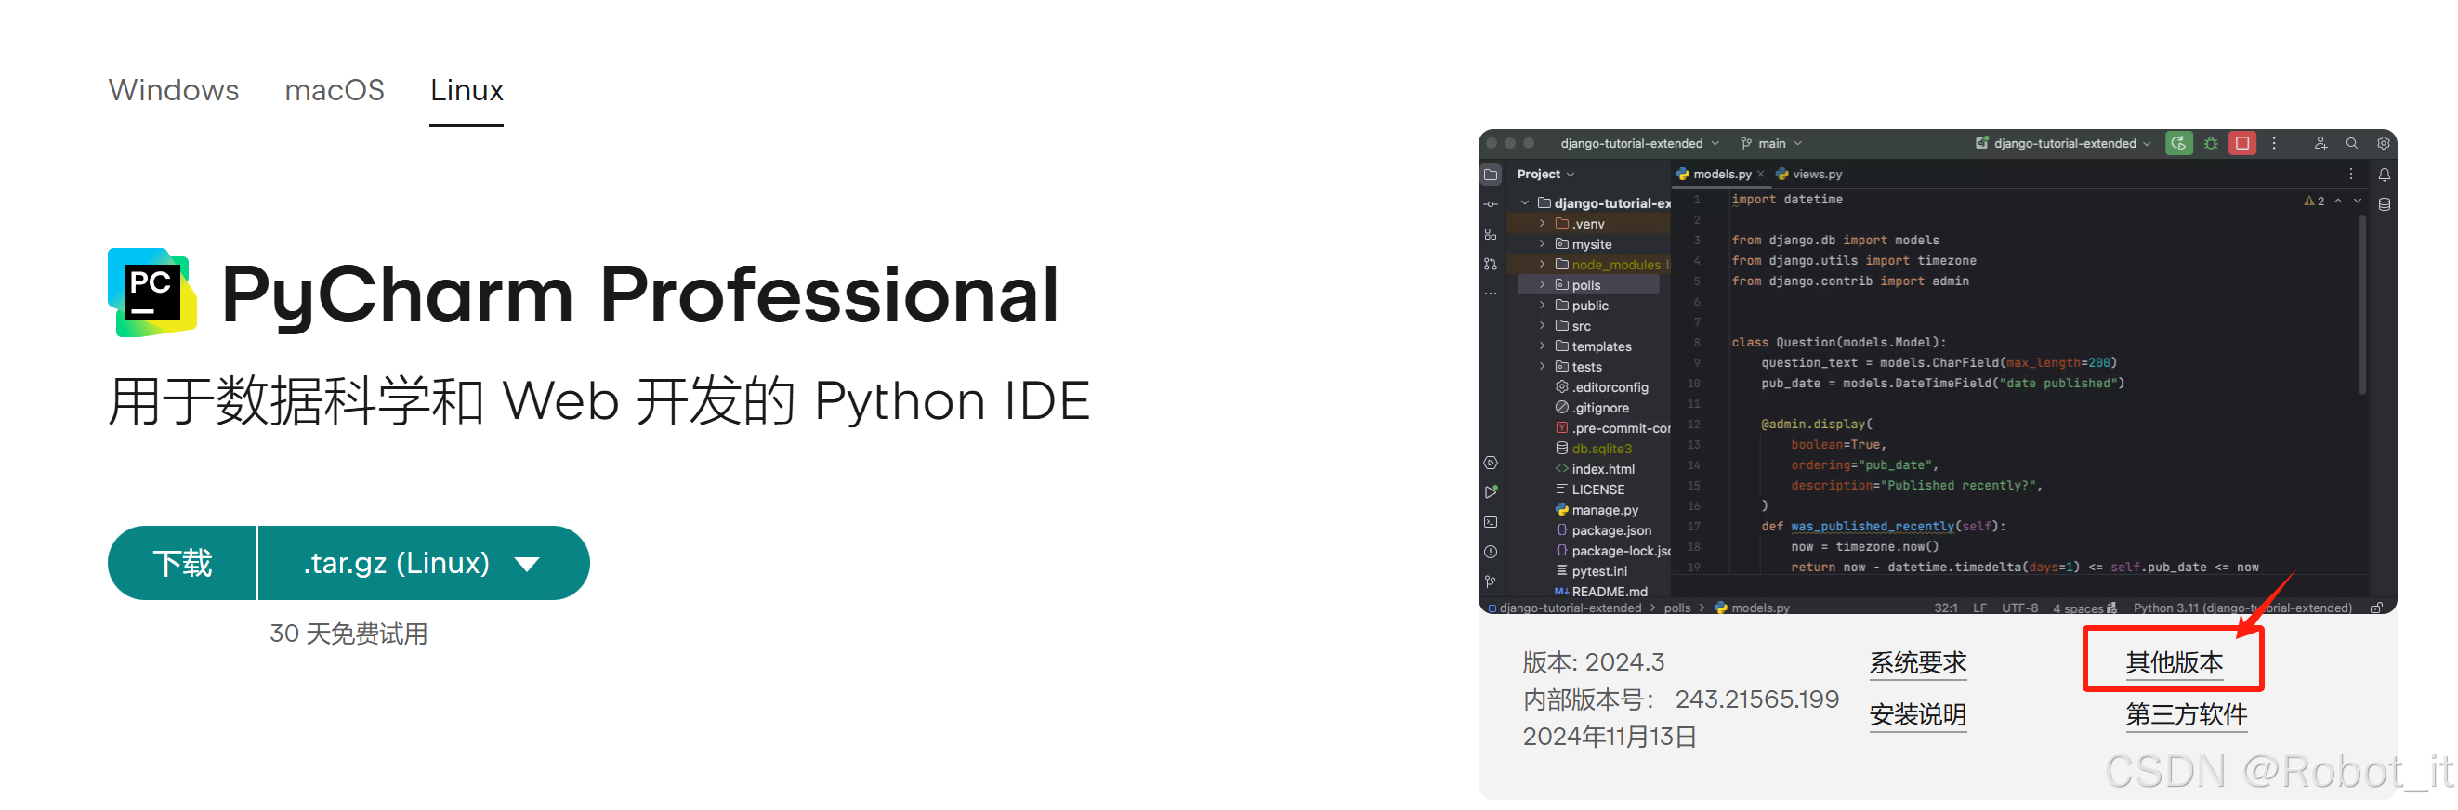Image resolution: width=2458 pixels, height=810 pixels.
Task: Open the Services tool window icon
Action: [x=1491, y=464]
